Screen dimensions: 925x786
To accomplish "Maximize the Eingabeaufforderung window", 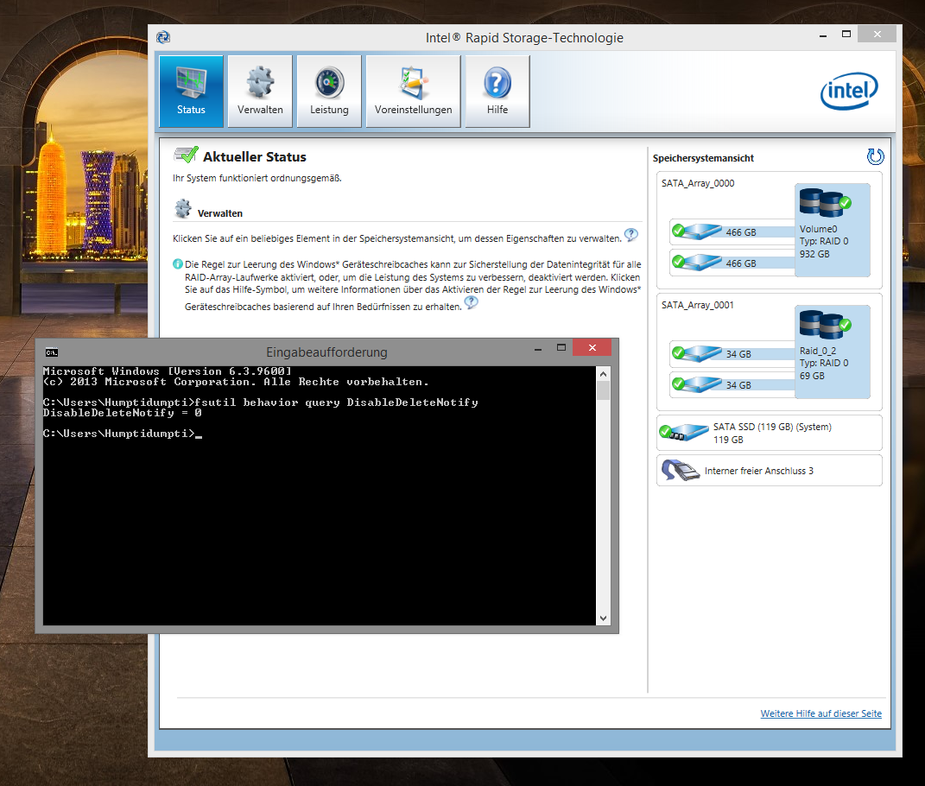I will coord(561,348).
